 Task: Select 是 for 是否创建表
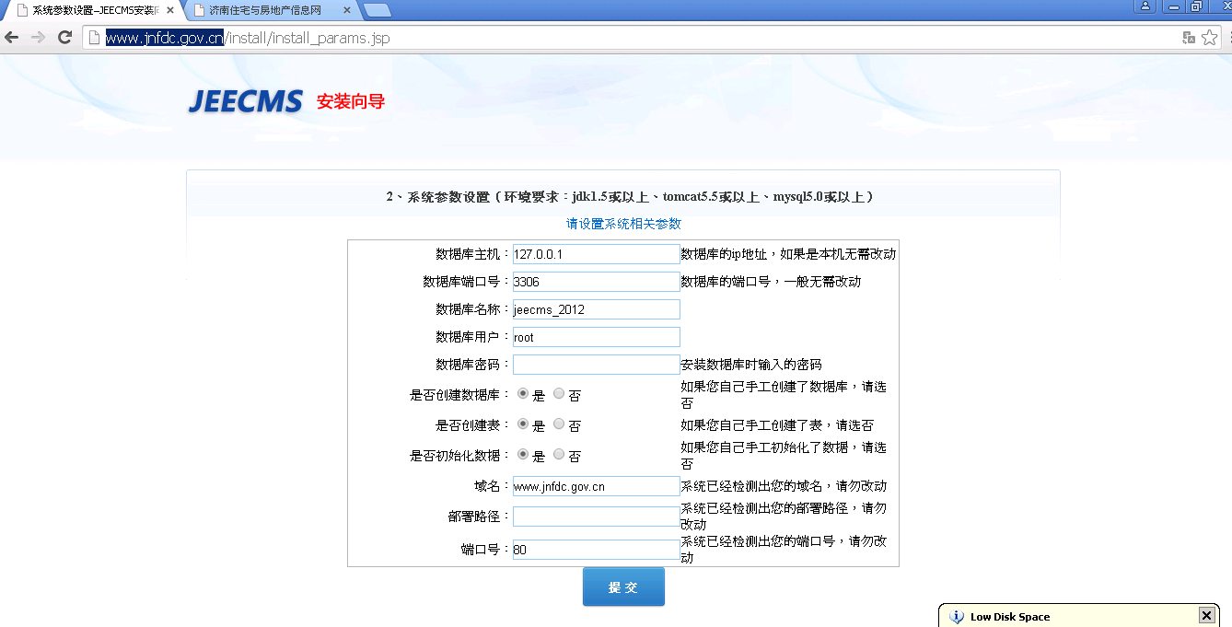click(x=523, y=424)
